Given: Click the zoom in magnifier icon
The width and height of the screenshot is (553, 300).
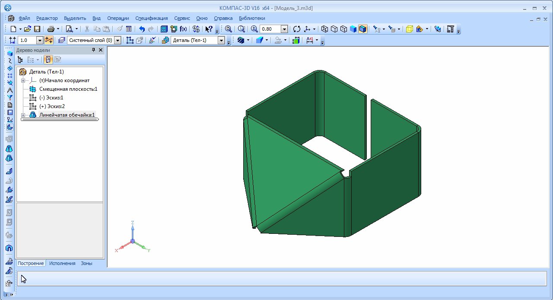Looking at the screenshot, I should (254, 29).
